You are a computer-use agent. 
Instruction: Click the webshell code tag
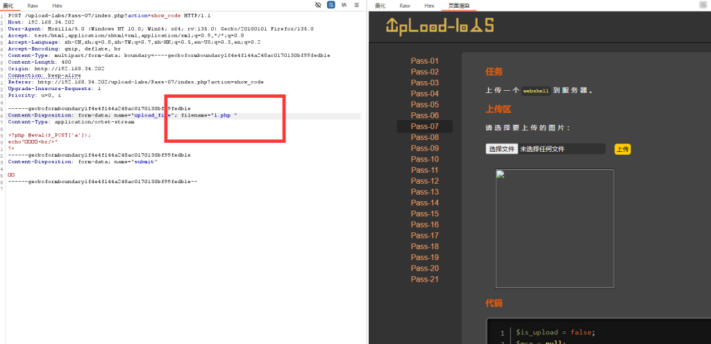point(535,91)
